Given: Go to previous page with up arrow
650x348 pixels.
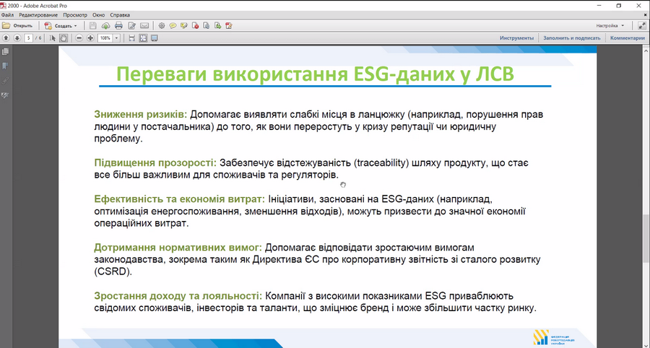Looking at the screenshot, I should (x=6, y=38).
